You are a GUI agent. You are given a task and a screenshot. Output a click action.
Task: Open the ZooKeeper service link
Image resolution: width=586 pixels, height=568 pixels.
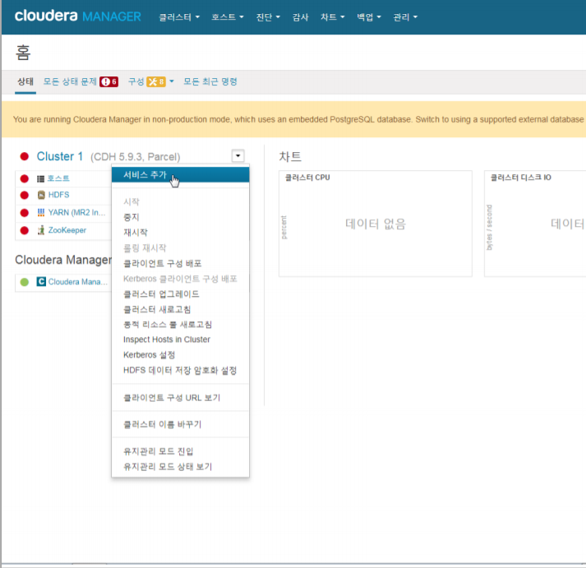click(67, 230)
